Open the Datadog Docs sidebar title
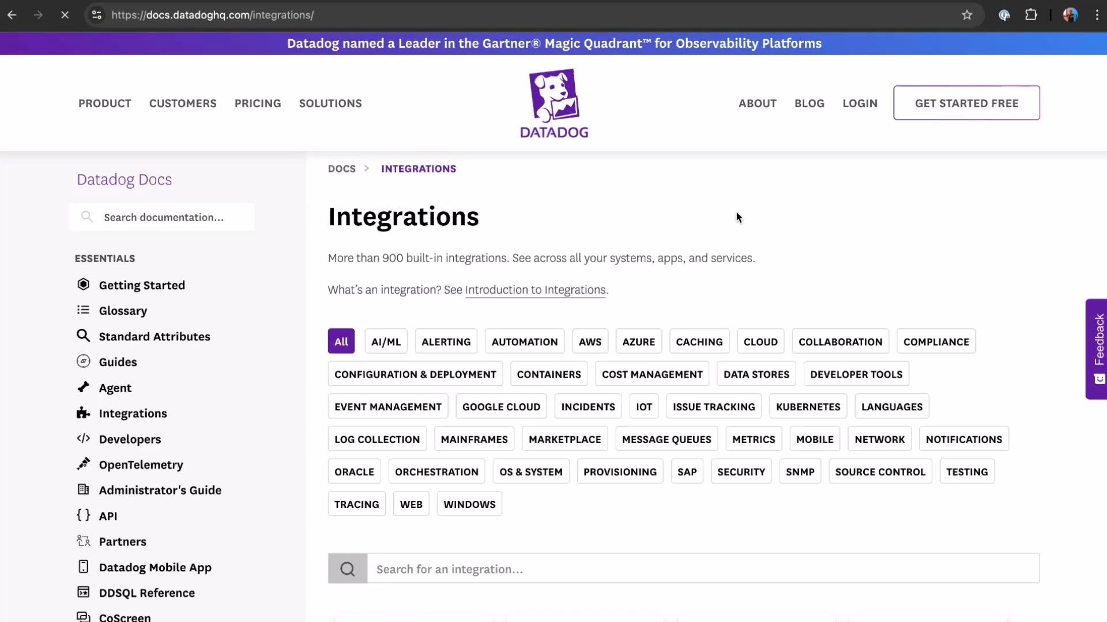 point(125,180)
